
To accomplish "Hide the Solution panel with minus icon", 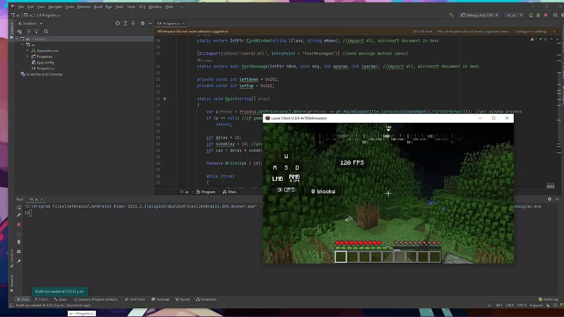I will [x=150, y=23].
